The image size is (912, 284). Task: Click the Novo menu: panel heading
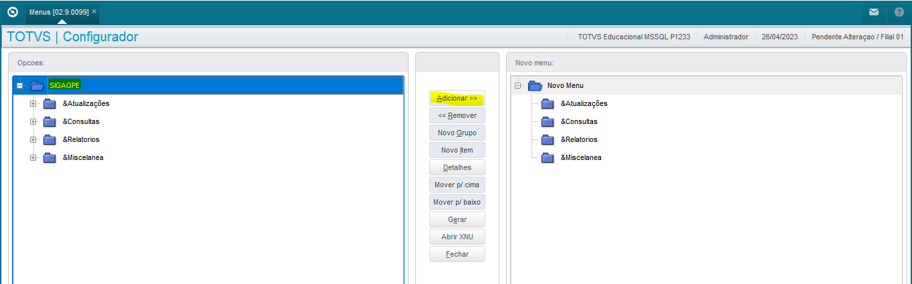coord(534,63)
